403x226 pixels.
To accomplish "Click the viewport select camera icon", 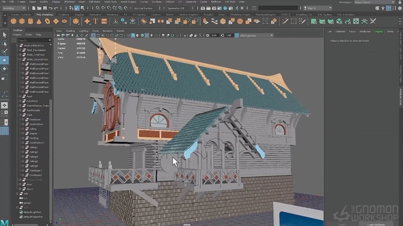I will [x=58, y=35].
